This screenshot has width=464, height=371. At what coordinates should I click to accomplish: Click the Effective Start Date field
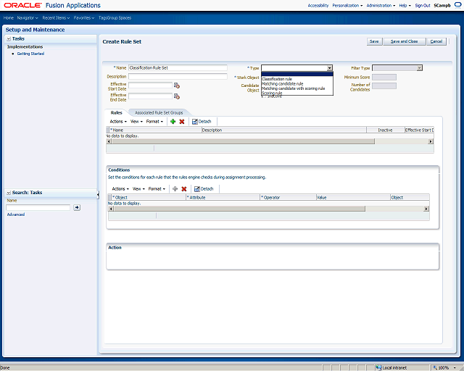pos(150,86)
